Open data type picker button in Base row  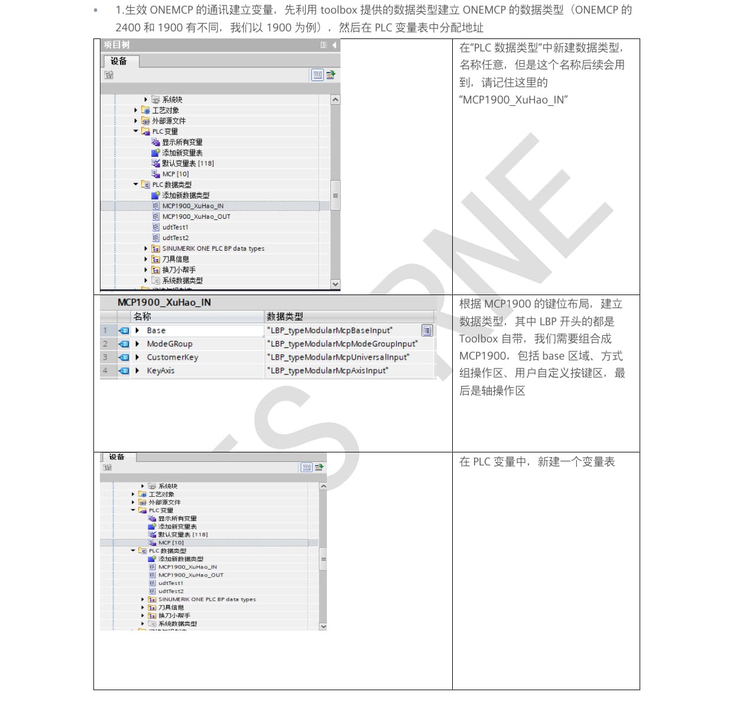point(427,331)
